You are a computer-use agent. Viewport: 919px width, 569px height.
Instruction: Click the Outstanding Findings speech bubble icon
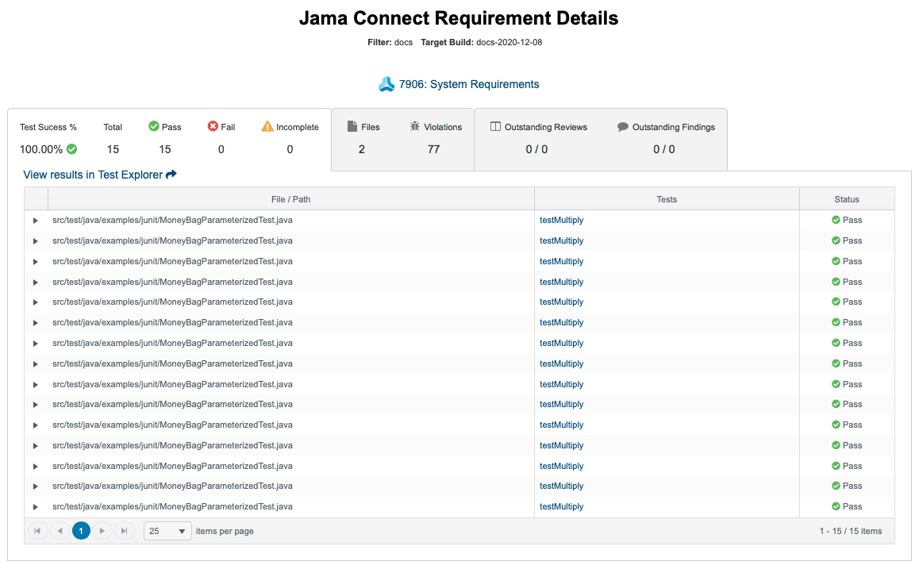(x=623, y=126)
